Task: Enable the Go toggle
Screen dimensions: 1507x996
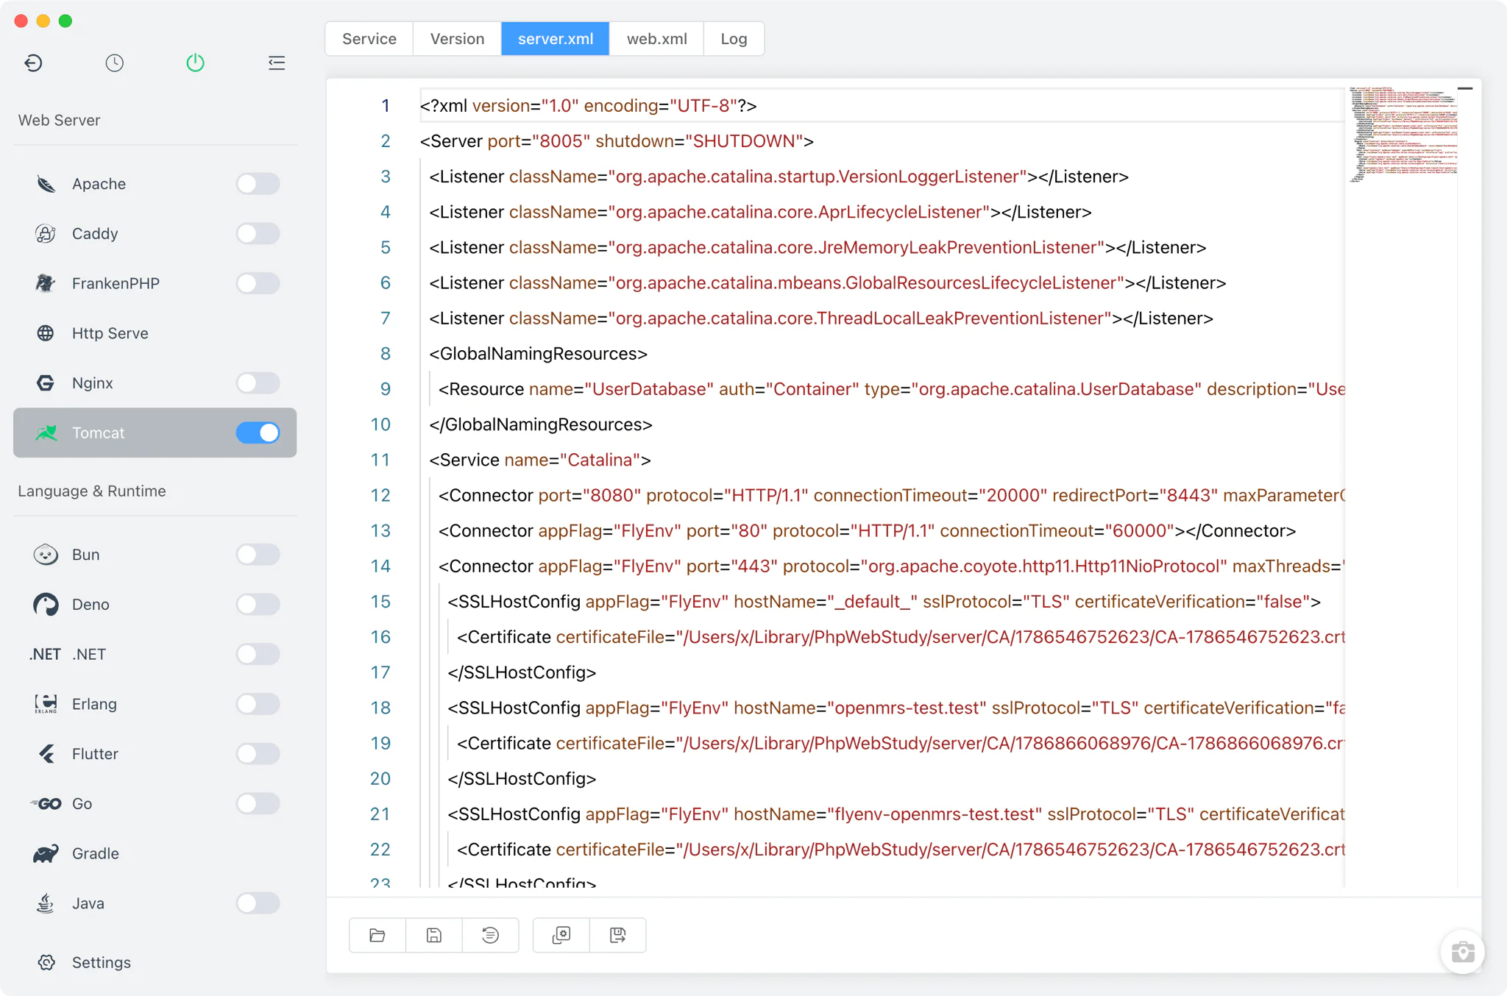Action: 258,803
